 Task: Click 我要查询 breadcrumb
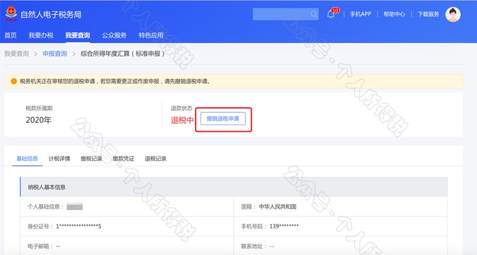[x=16, y=54]
